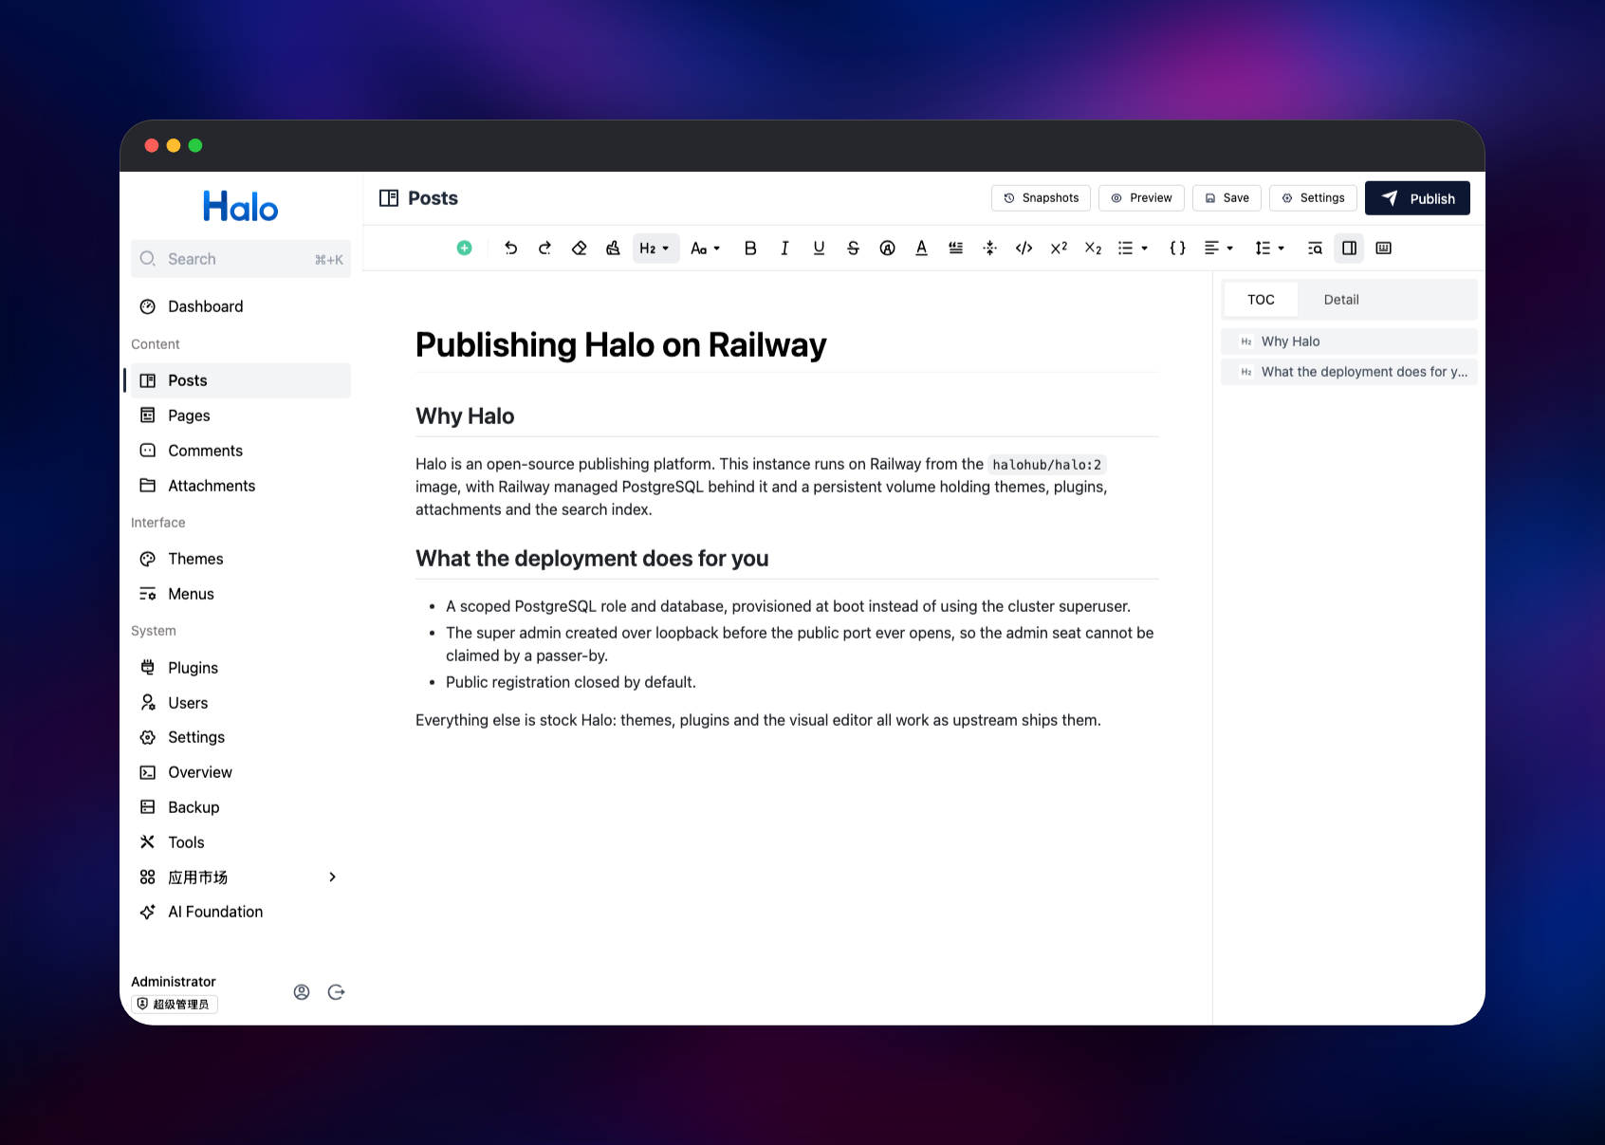The width and height of the screenshot is (1605, 1145).
Task: Click 'Public registration closed by default.' bullet
Action: click(x=571, y=682)
